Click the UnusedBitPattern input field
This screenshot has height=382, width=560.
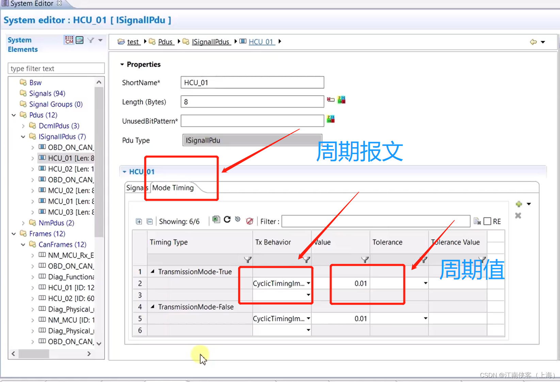pos(252,121)
